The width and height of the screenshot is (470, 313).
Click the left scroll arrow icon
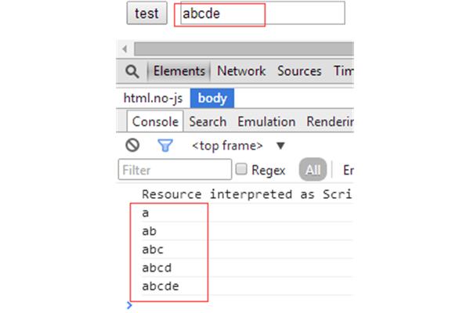tap(125, 49)
